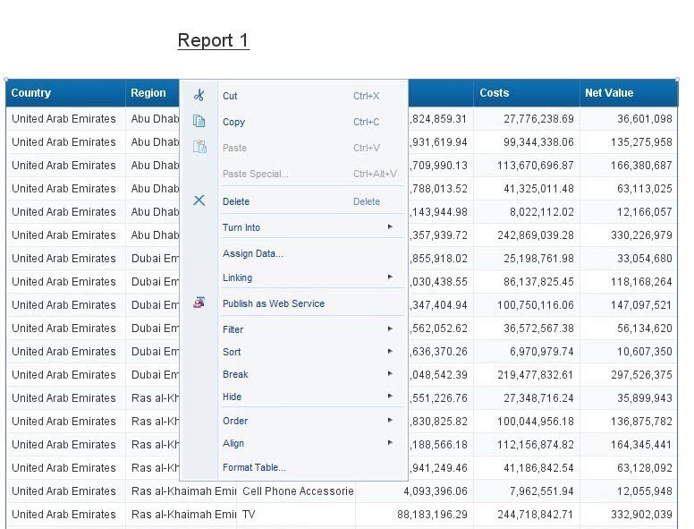This screenshot has height=529, width=694.
Task: Open the Filter submenu arrow
Action: [390, 329]
